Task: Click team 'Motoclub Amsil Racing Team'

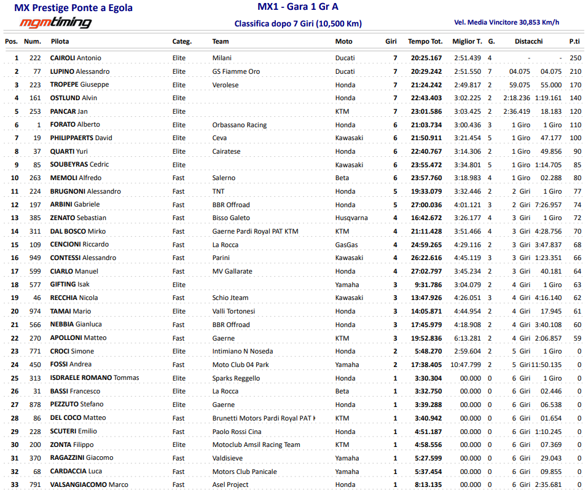Action: 256,445
